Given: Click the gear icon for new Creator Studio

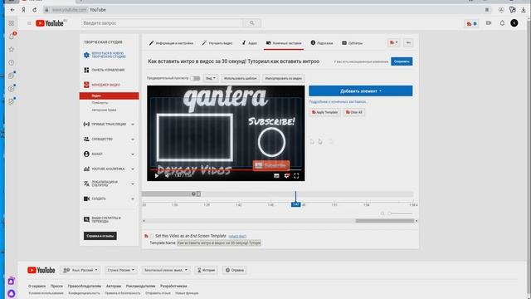Looking at the screenshot, I should (86, 55).
